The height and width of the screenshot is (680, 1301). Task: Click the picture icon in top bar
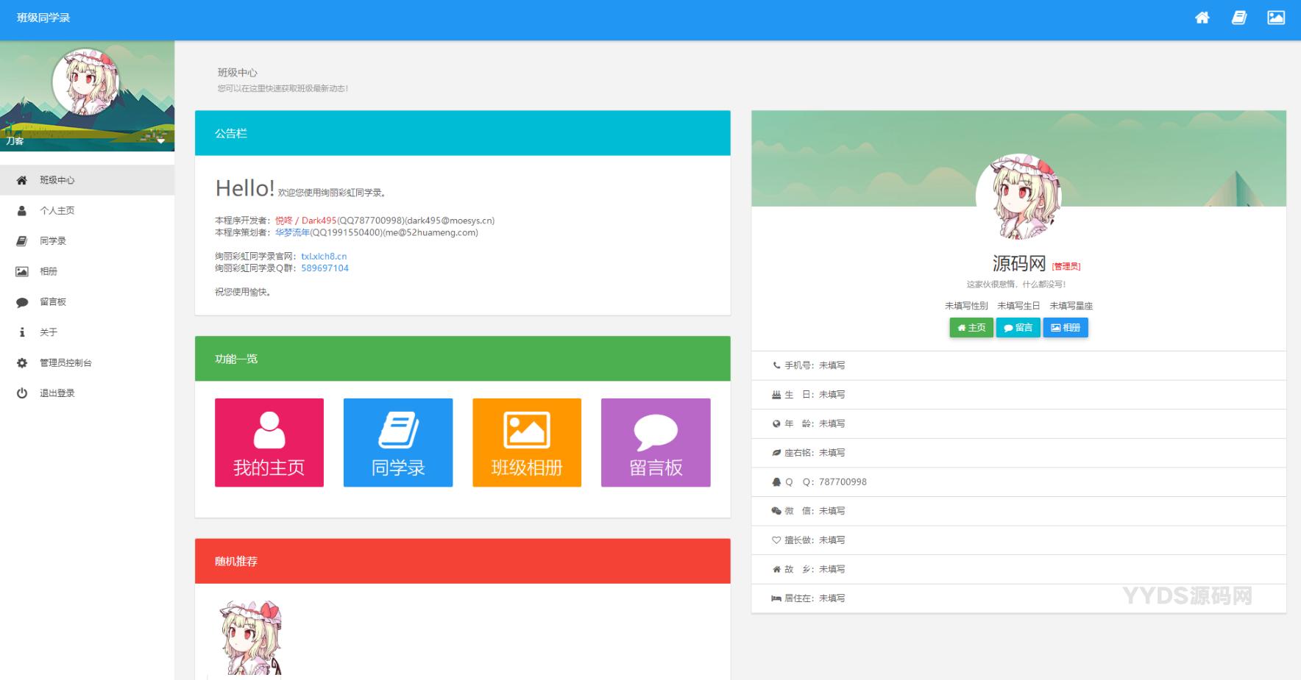coord(1276,18)
